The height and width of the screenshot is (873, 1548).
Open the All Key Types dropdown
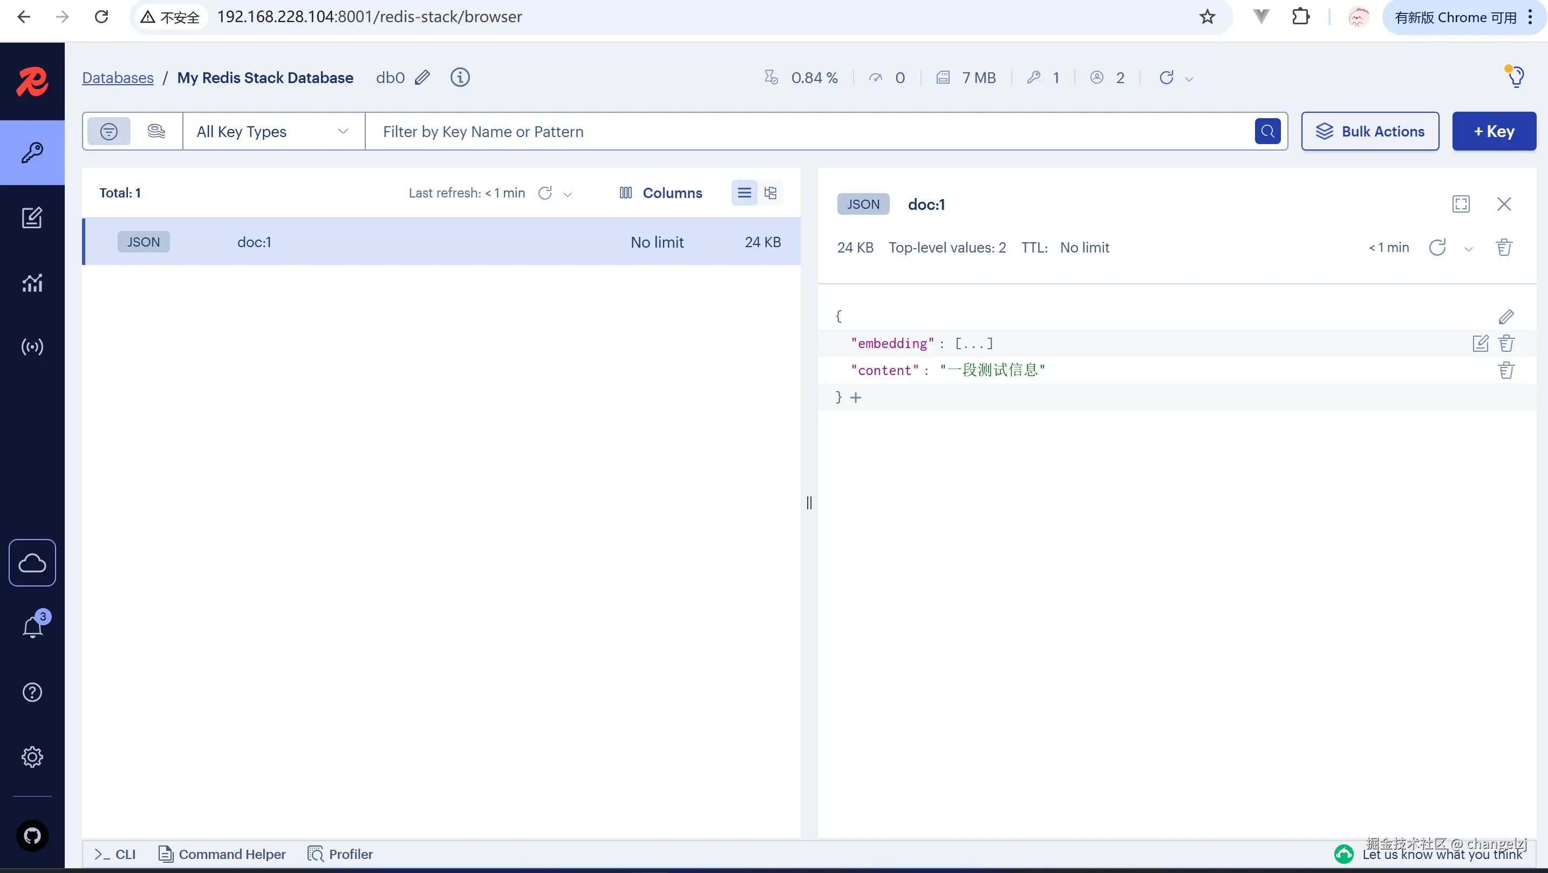click(274, 132)
